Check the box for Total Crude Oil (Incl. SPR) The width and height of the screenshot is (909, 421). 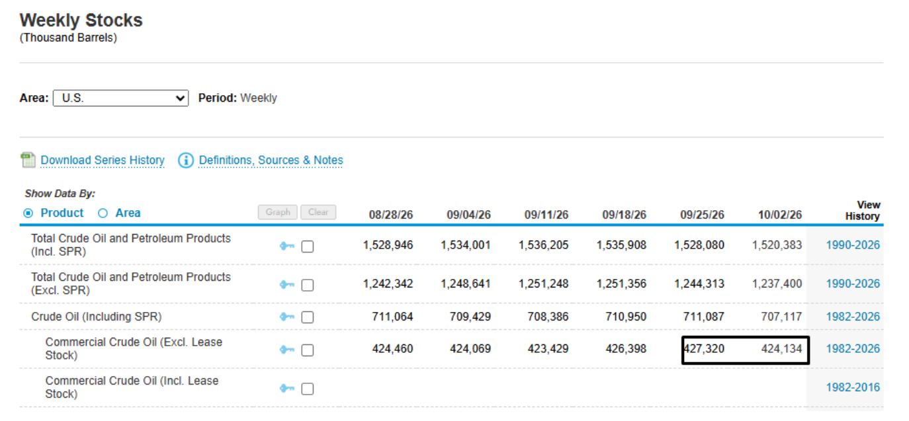pos(308,247)
